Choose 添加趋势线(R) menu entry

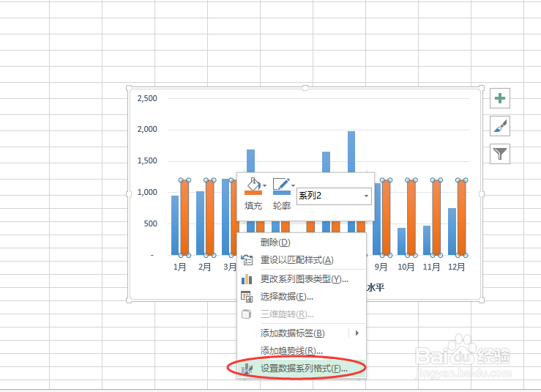click(x=301, y=350)
